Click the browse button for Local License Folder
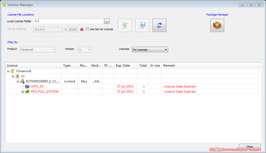 107,21
